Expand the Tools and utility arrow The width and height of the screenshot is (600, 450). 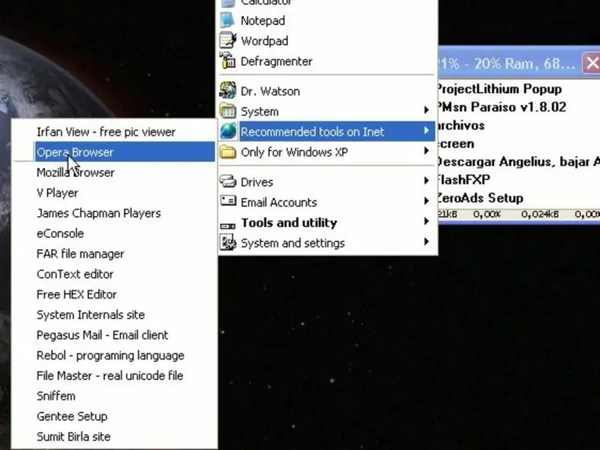tap(426, 221)
